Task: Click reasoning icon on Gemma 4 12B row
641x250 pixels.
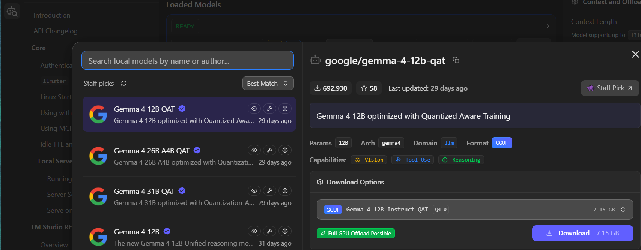Action: [x=285, y=231]
